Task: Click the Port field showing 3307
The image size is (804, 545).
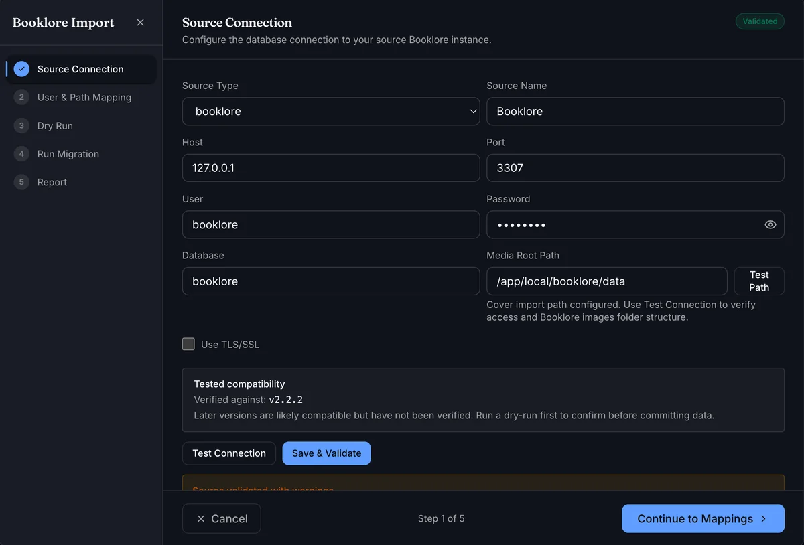Action: pos(635,168)
